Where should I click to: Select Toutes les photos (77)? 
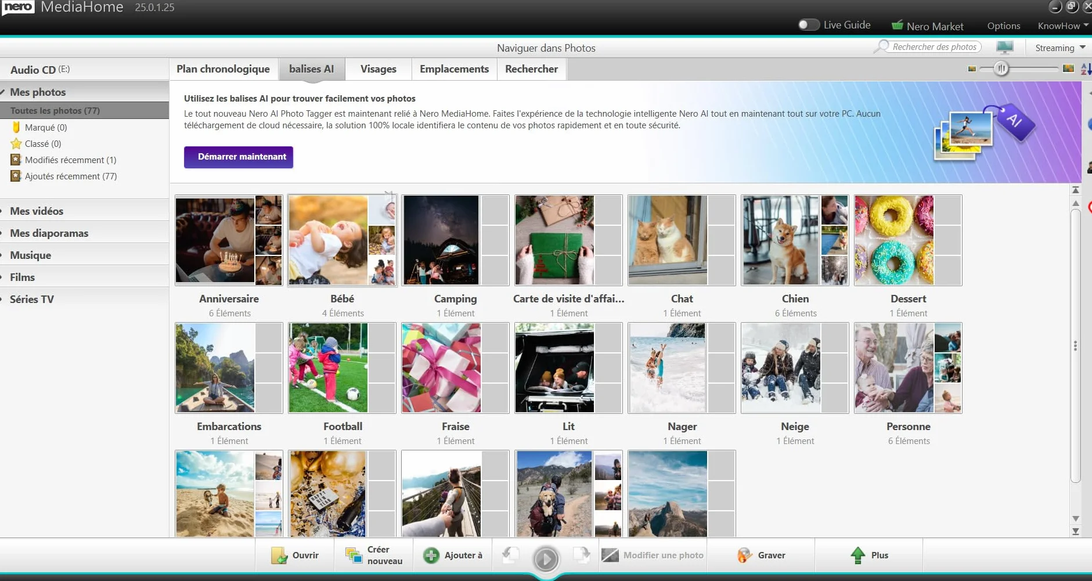click(84, 110)
